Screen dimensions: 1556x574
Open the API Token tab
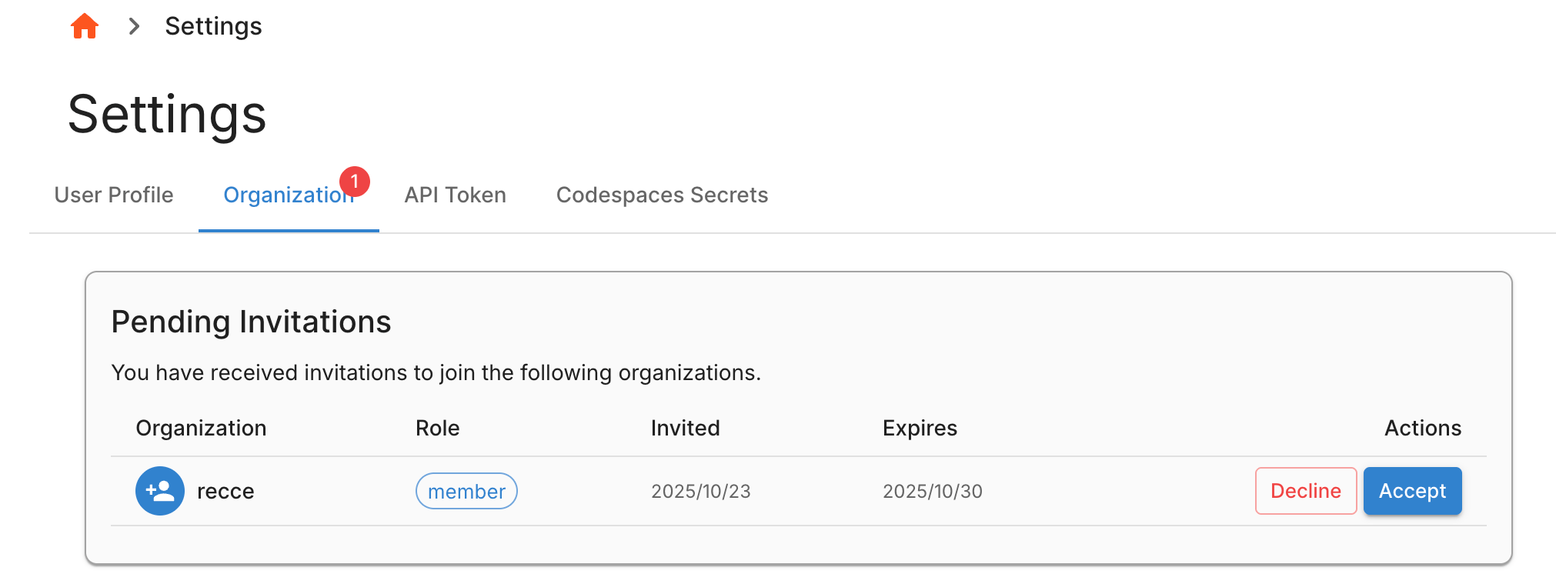coord(455,195)
